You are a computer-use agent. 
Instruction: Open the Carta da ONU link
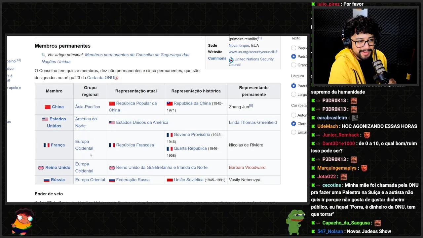100,78
